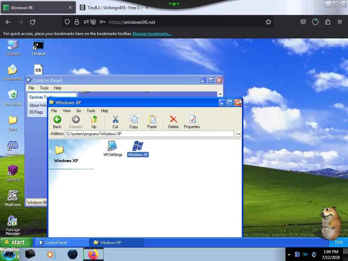
Task: Click About Win link in Control Panel sidebar
Action: point(38,105)
